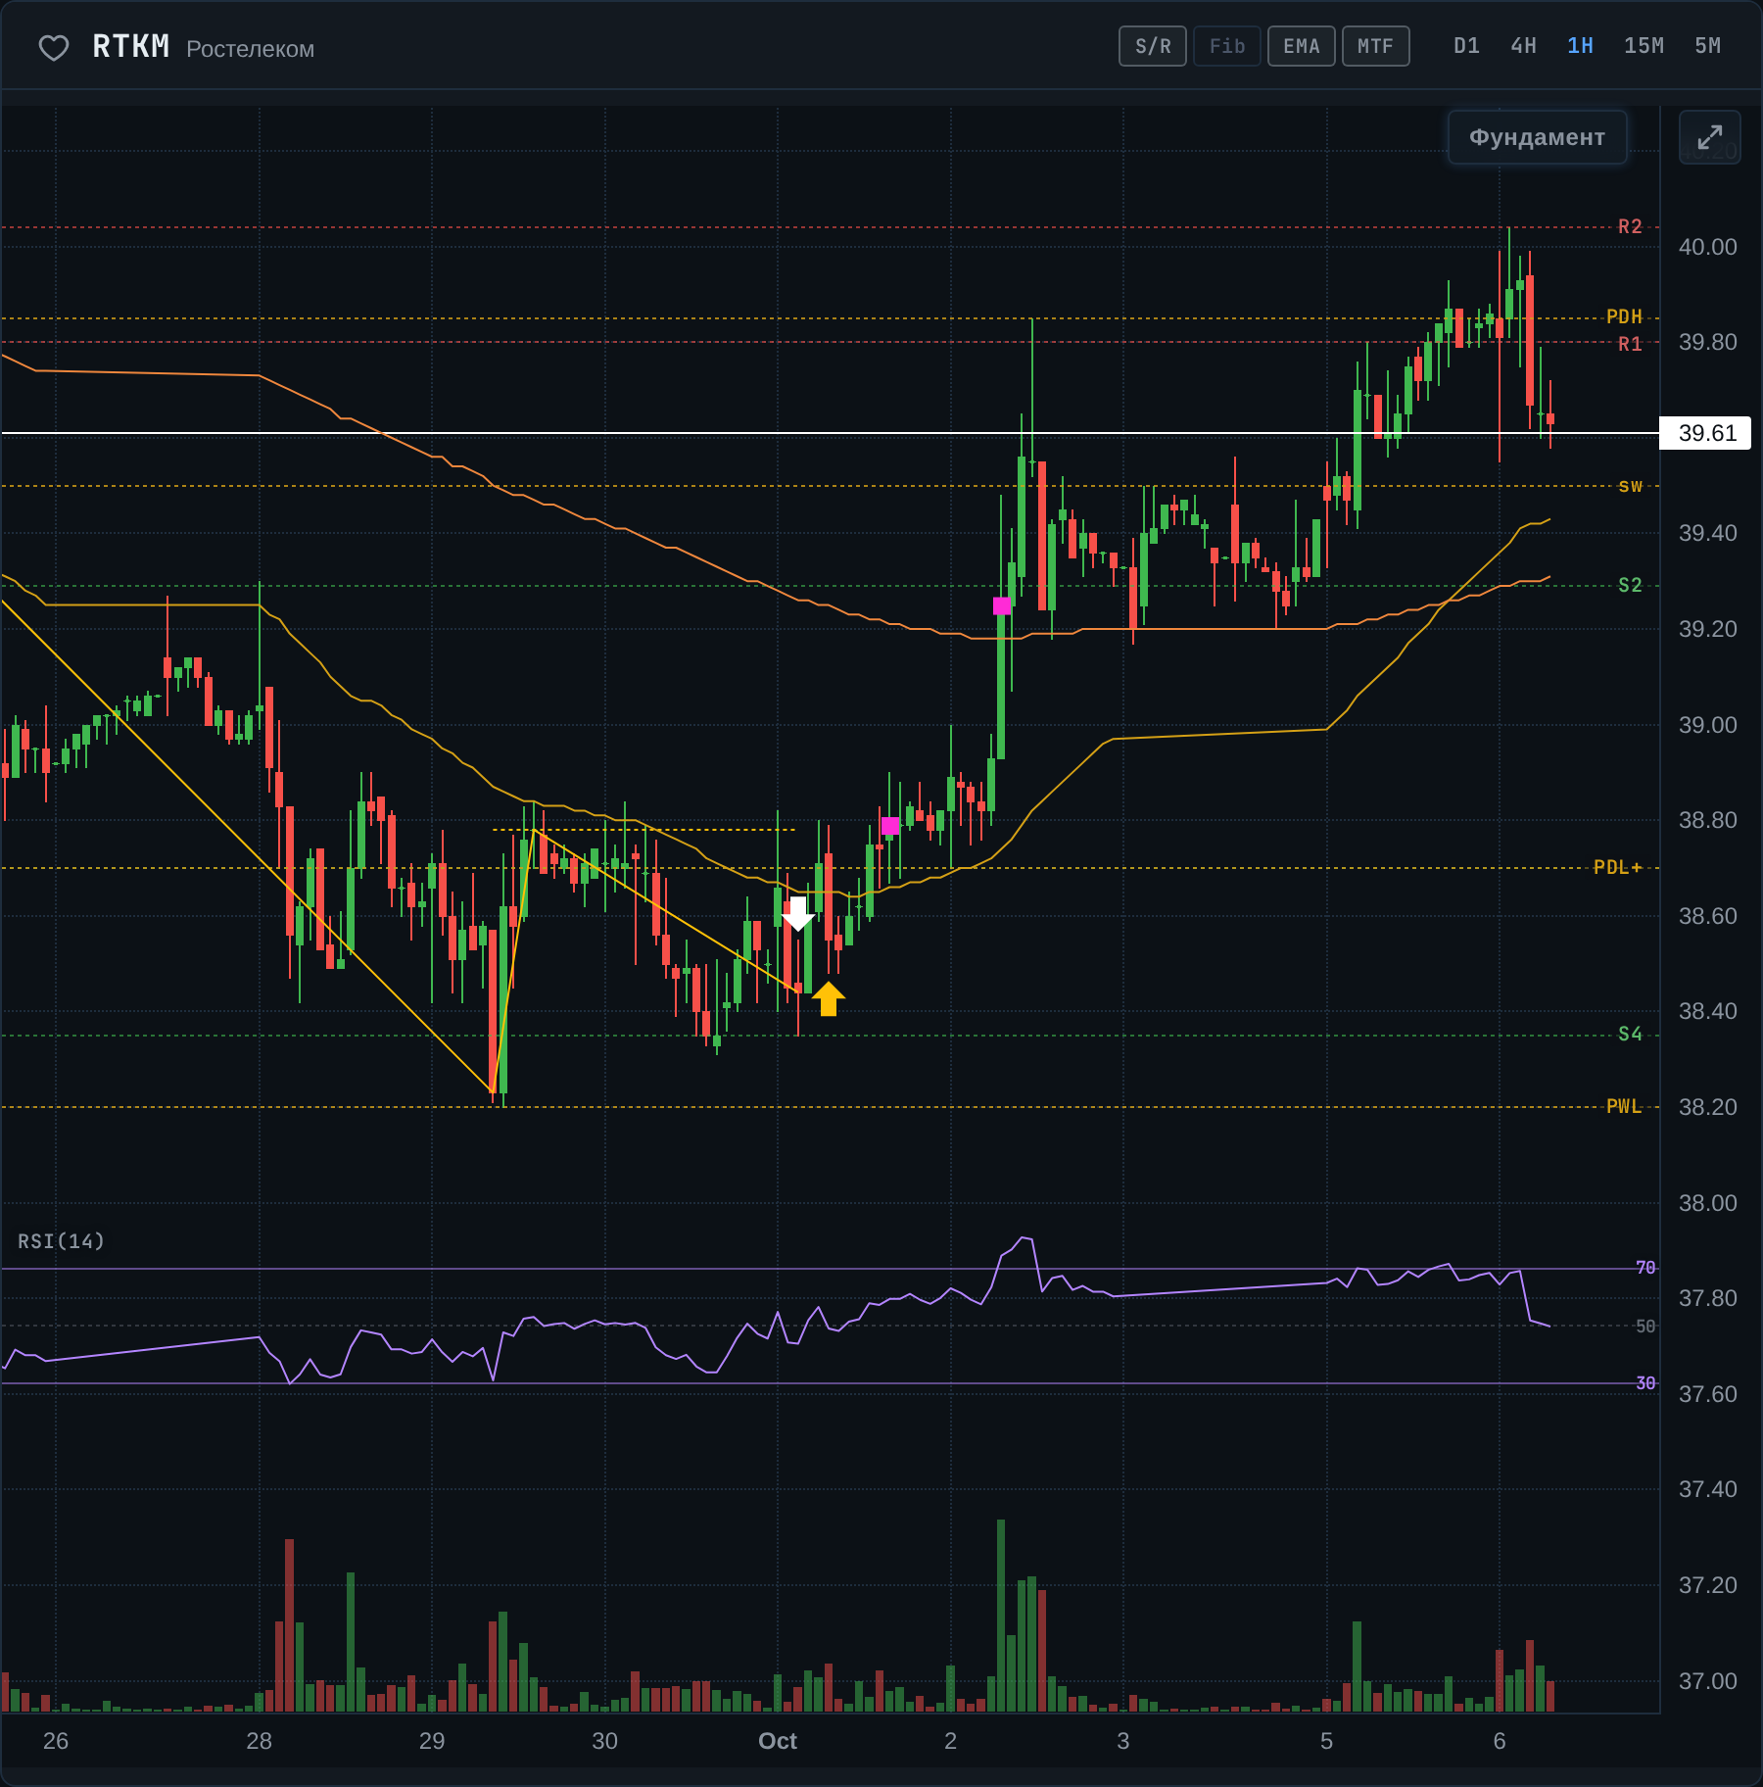Click the RSI 70 level label
1763x1787 pixels.
point(1645,1268)
